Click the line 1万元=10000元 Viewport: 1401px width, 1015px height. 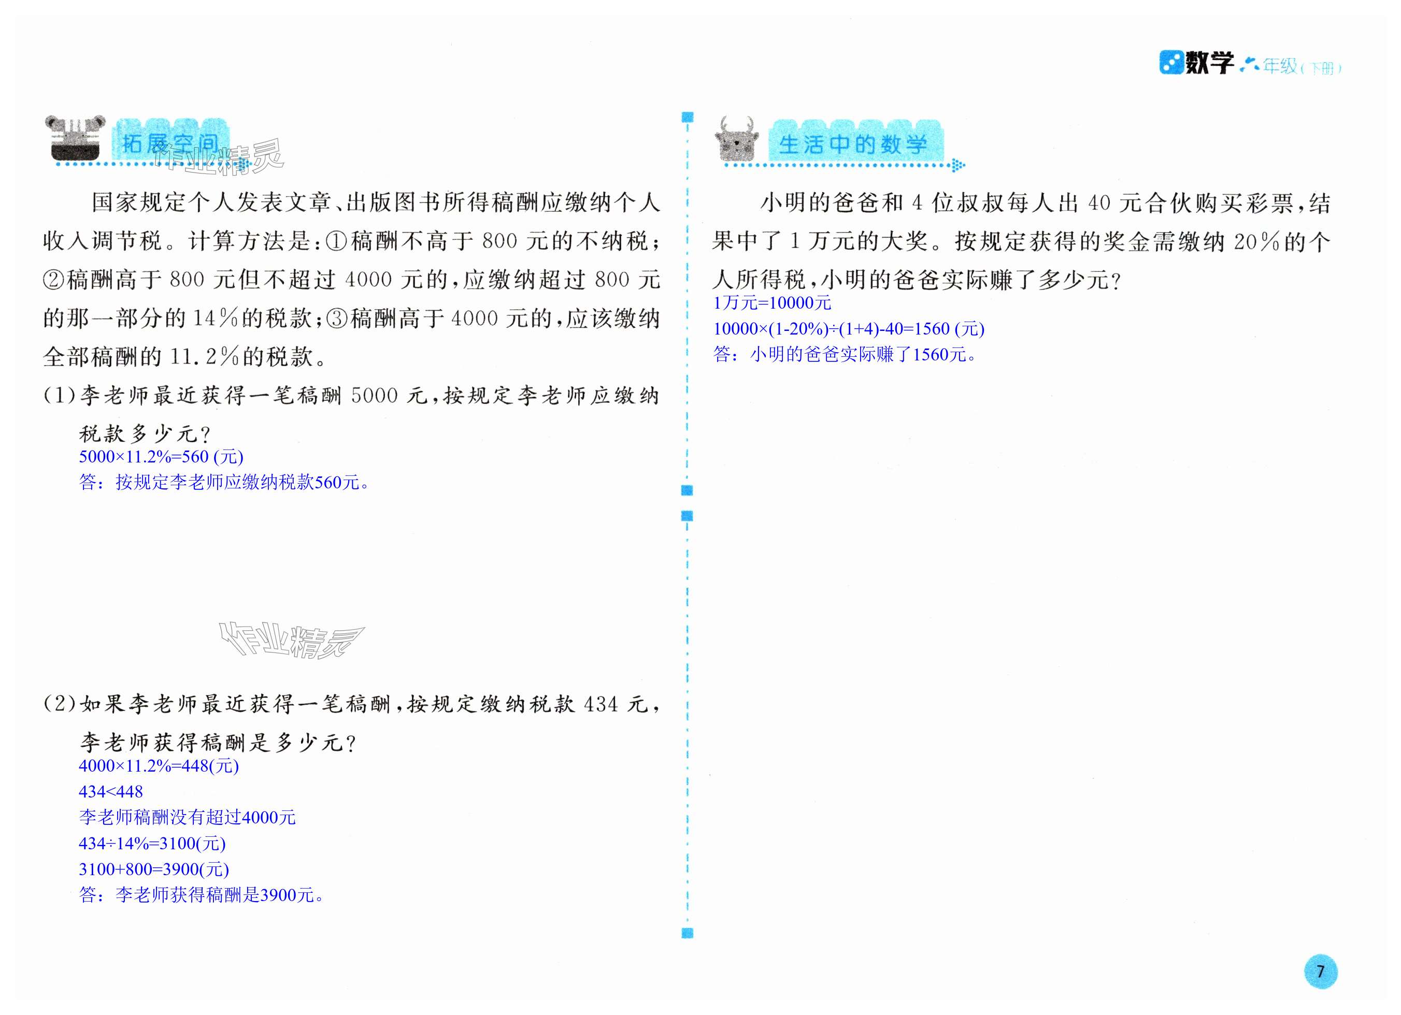coord(772,302)
